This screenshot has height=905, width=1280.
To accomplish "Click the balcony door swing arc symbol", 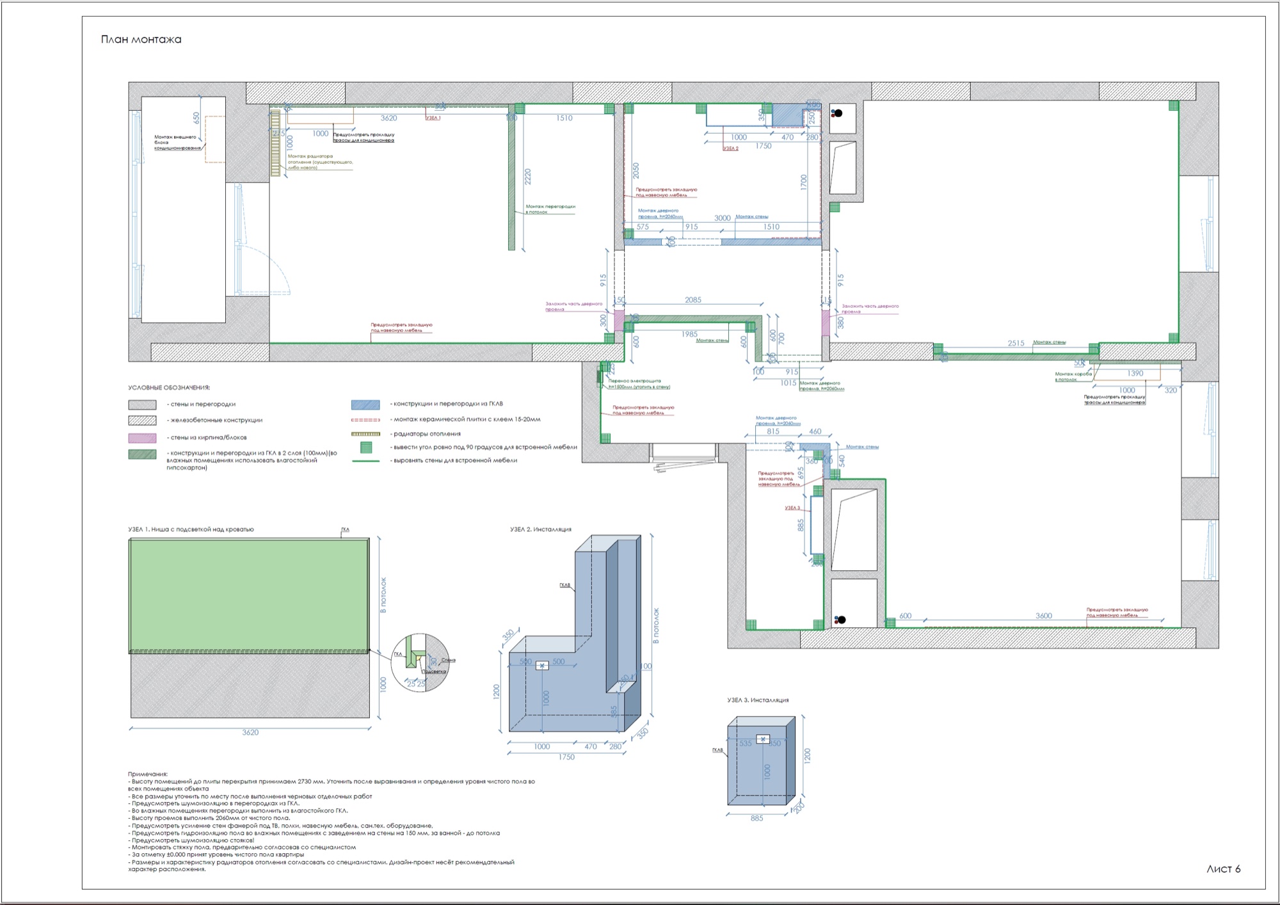I will [266, 270].
